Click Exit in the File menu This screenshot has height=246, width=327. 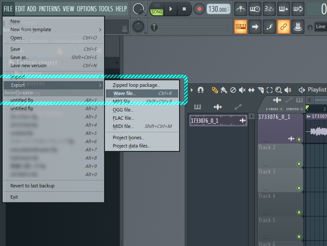(x=53, y=197)
